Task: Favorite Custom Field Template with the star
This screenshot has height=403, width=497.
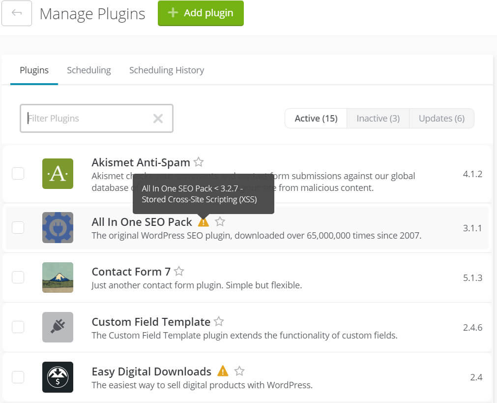Action: [219, 321]
